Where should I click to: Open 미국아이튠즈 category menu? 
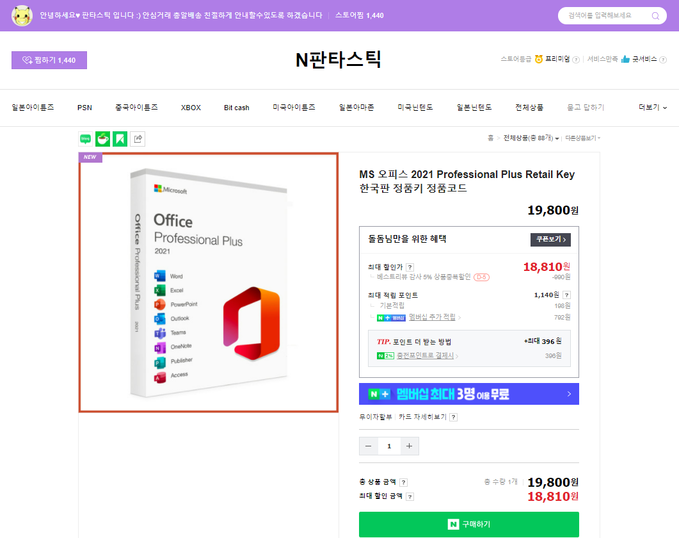(x=294, y=108)
